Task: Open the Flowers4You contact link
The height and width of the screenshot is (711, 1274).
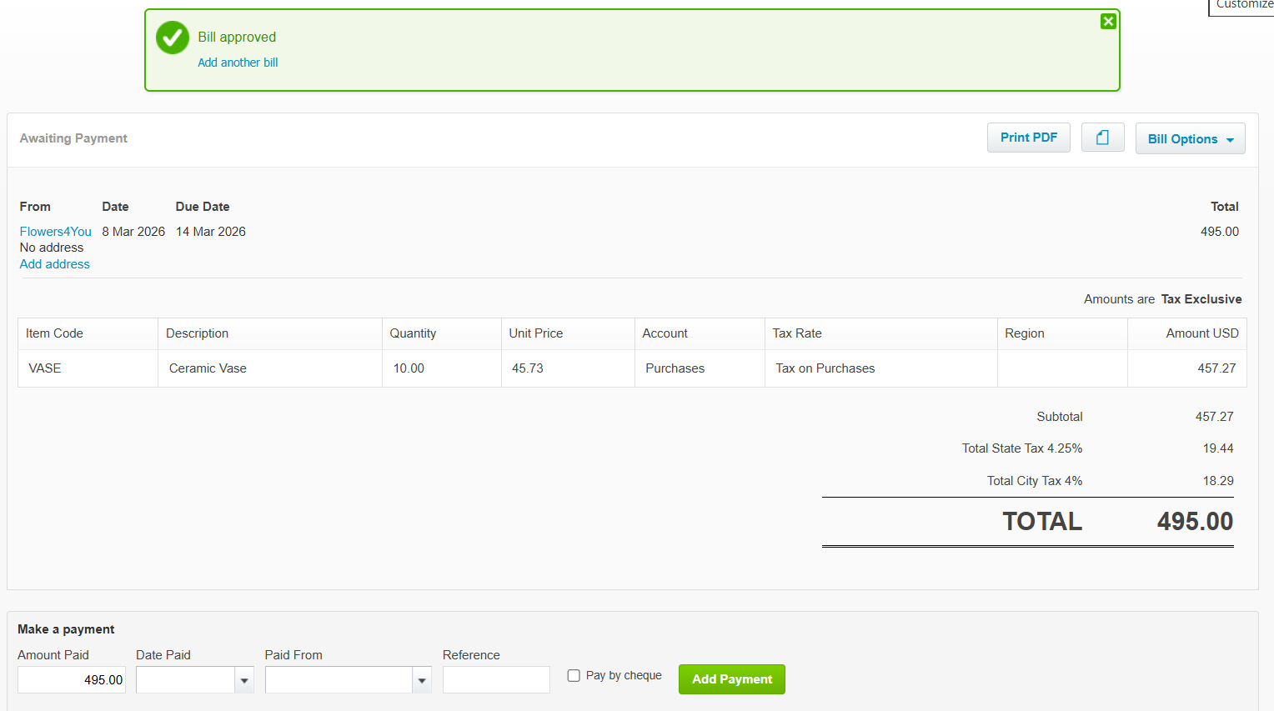Action: [56, 232]
